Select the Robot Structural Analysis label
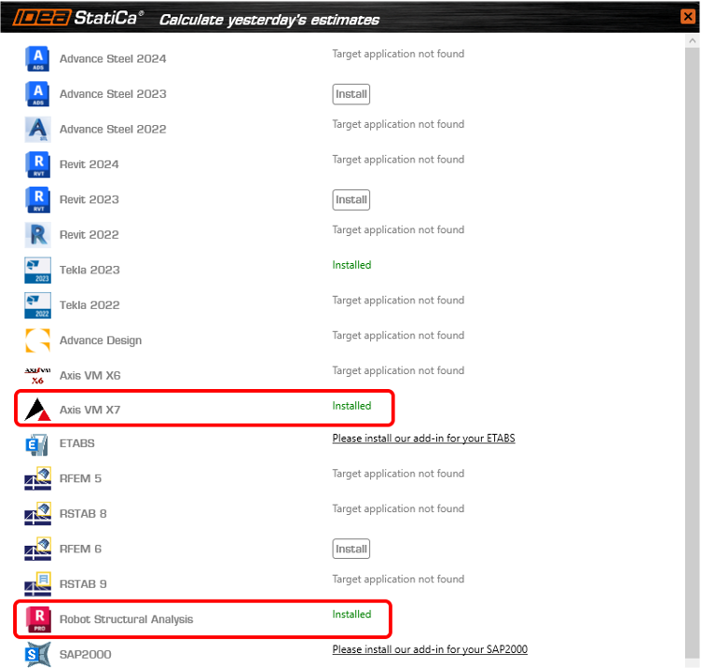 [126, 619]
